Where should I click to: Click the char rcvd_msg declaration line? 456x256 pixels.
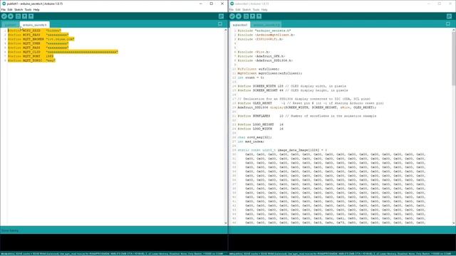tap(255, 137)
